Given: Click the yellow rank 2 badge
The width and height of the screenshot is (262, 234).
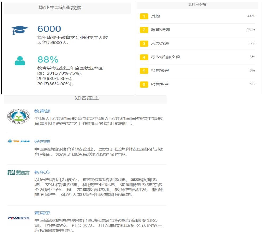Looking at the screenshot, I should pos(144,30).
